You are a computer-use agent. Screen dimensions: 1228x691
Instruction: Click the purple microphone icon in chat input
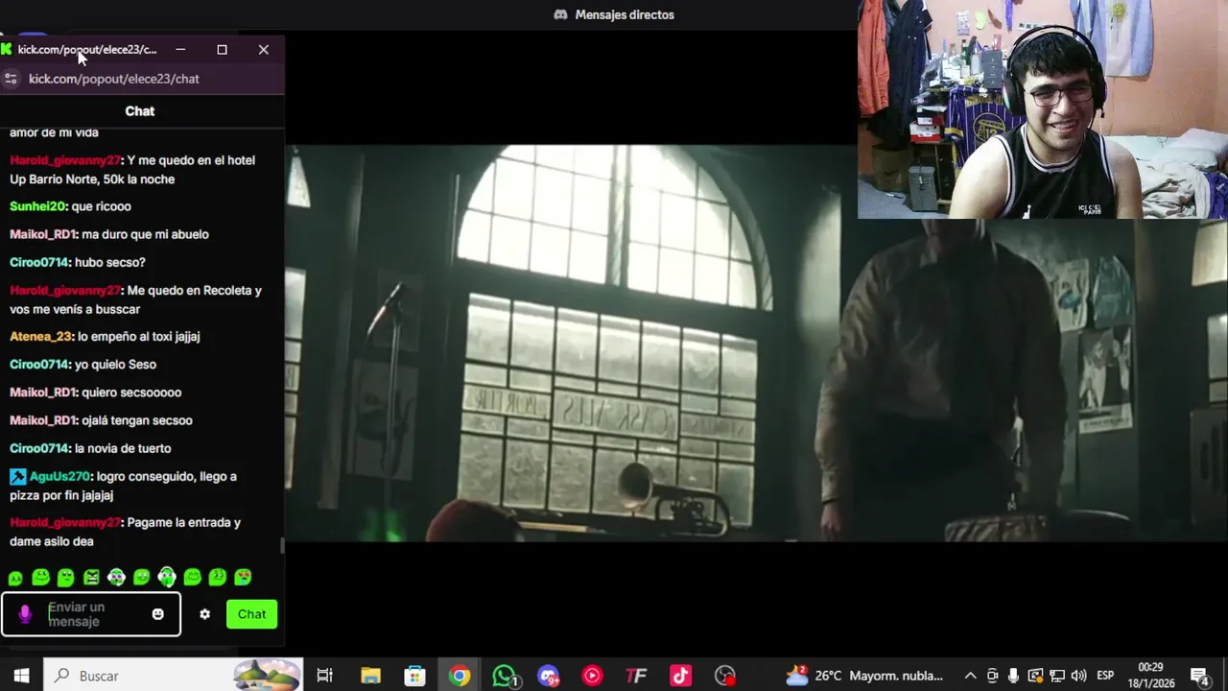[x=25, y=614]
